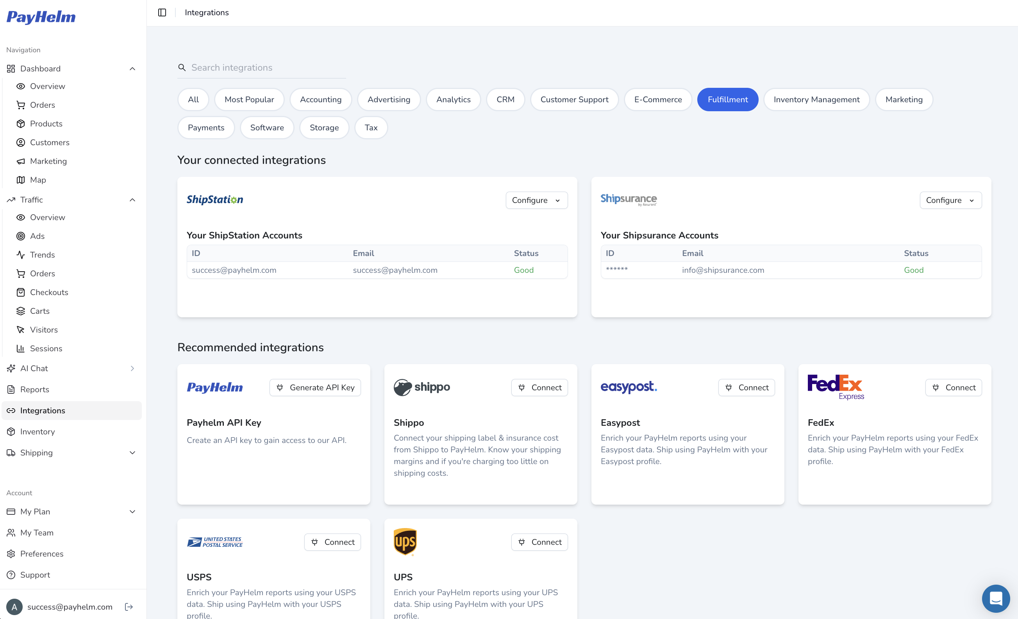Open the chat widget bubble
The image size is (1018, 619).
996,598
